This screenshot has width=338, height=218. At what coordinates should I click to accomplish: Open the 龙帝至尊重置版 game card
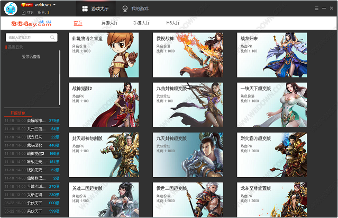pyautogui.click(x=272, y=199)
